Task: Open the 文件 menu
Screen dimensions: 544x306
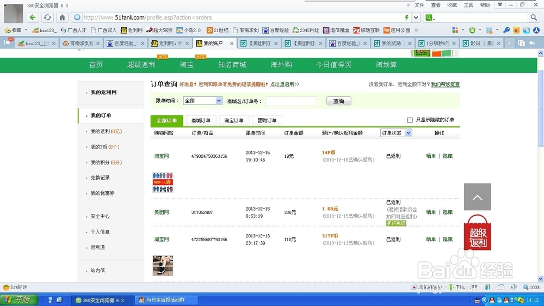Action: [x=419, y=5]
